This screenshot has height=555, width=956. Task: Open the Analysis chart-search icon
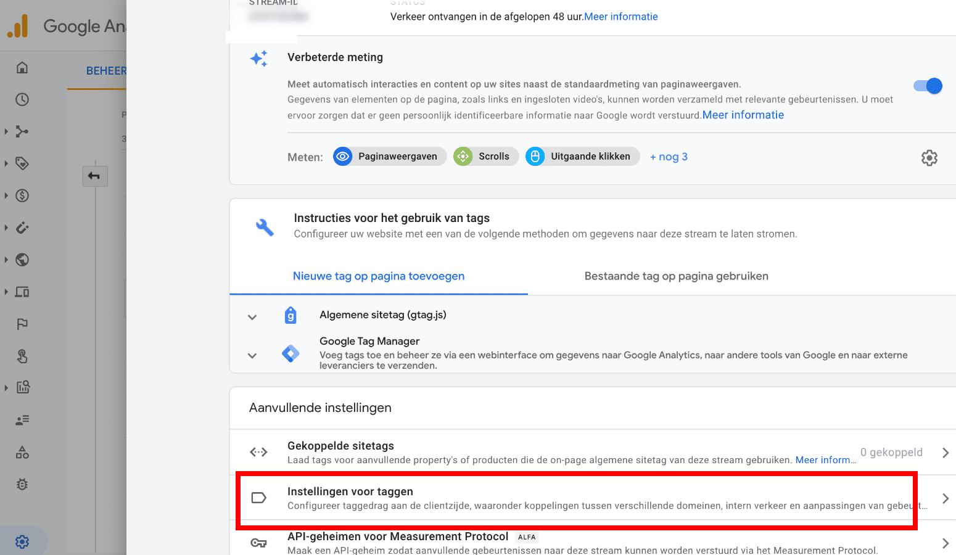coord(22,387)
